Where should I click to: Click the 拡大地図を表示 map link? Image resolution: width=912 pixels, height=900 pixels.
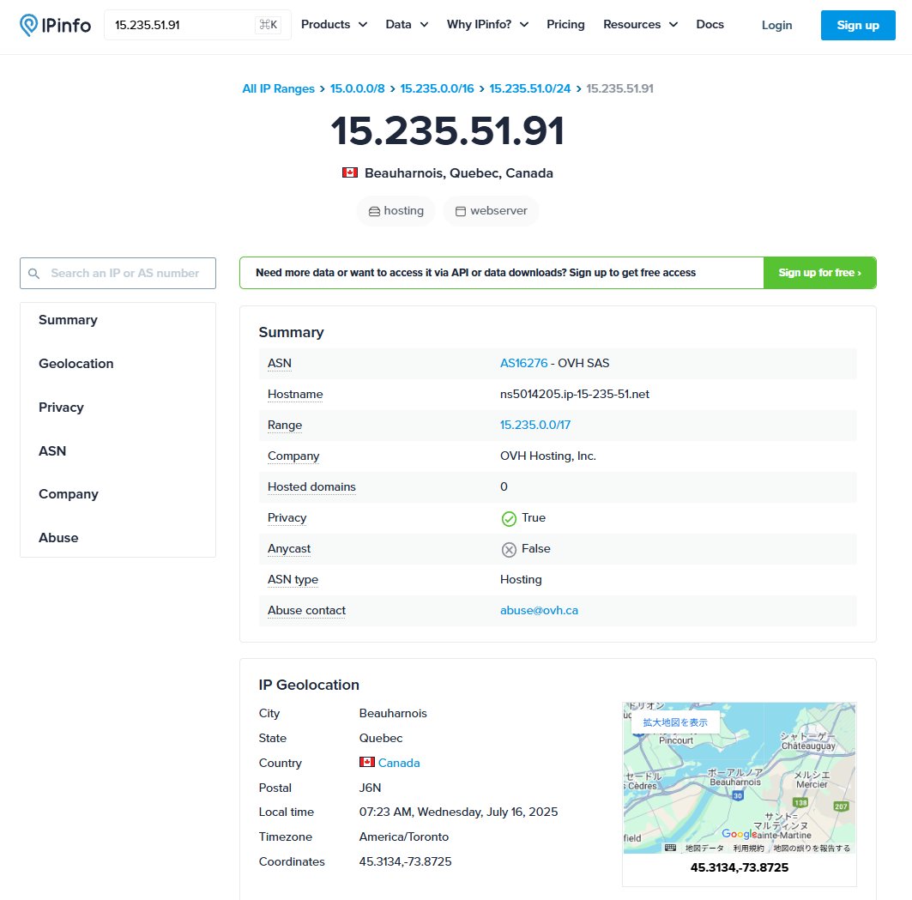pyautogui.click(x=675, y=722)
